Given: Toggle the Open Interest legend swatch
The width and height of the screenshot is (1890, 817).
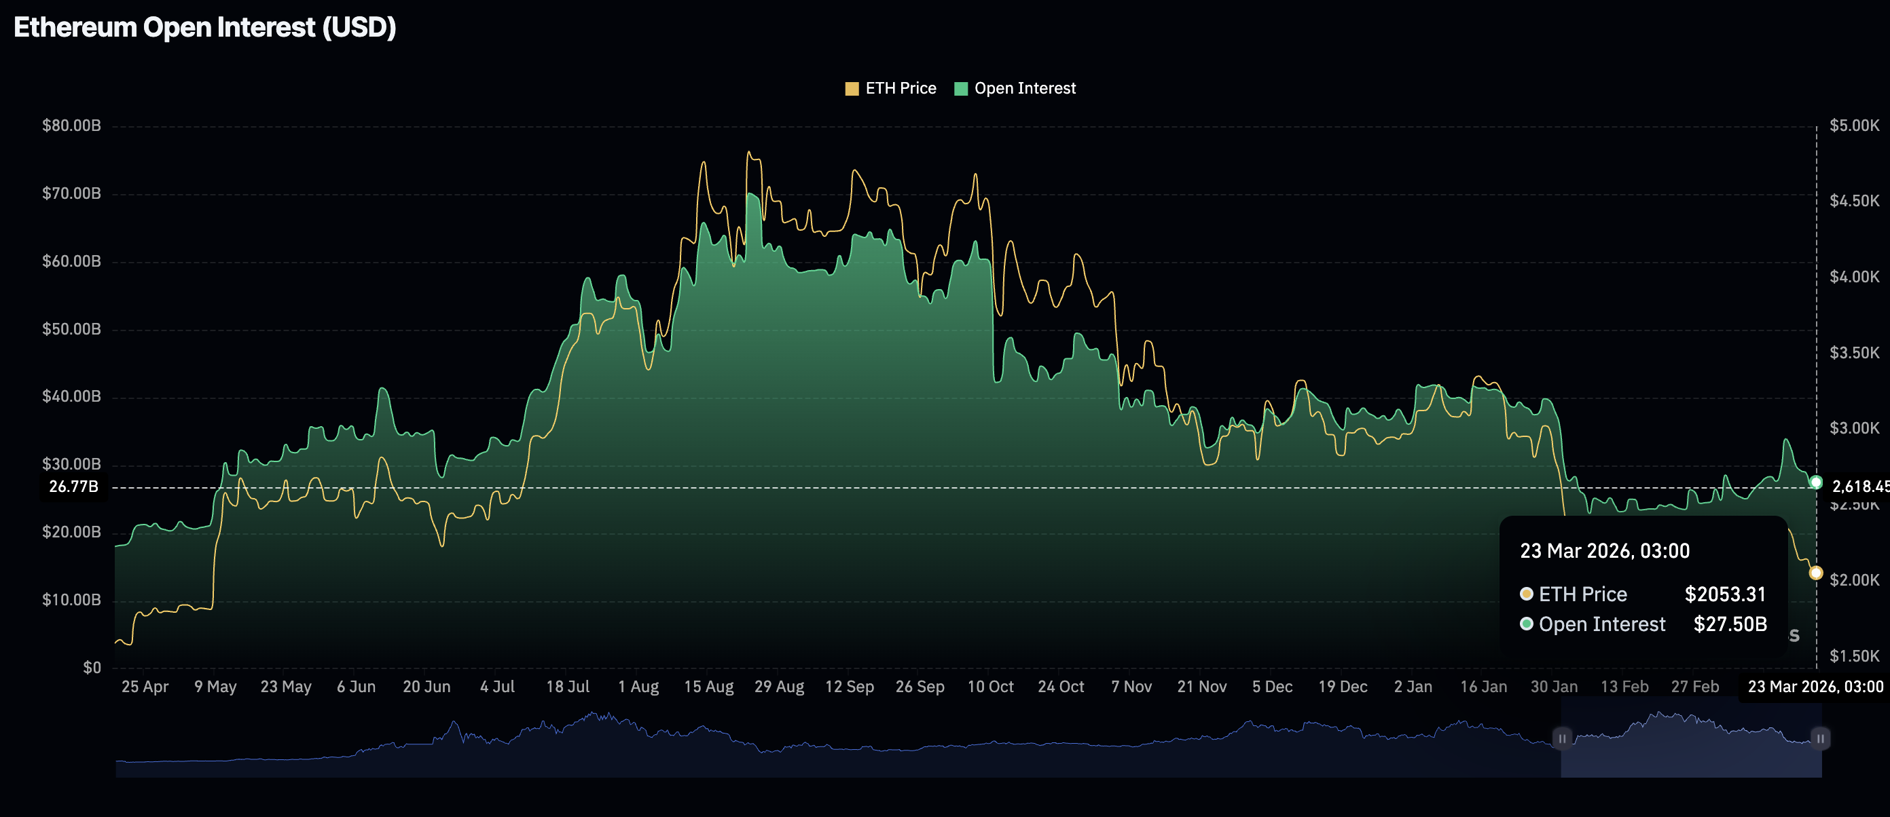Looking at the screenshot, I should (960, 89).
